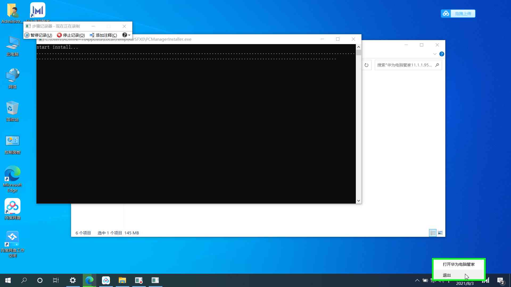Show hidden system tray icons

417,280
